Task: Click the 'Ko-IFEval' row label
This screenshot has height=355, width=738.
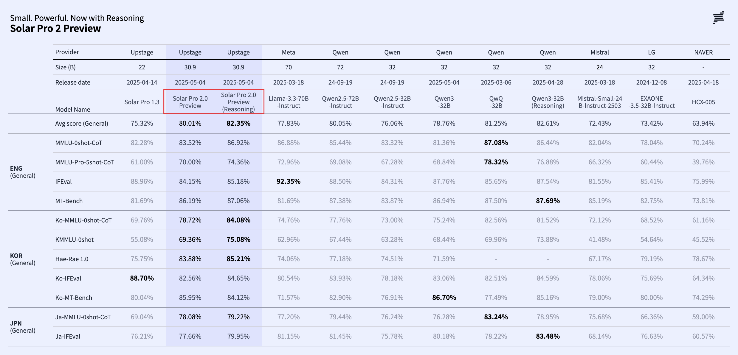Action: pos(68,278)
